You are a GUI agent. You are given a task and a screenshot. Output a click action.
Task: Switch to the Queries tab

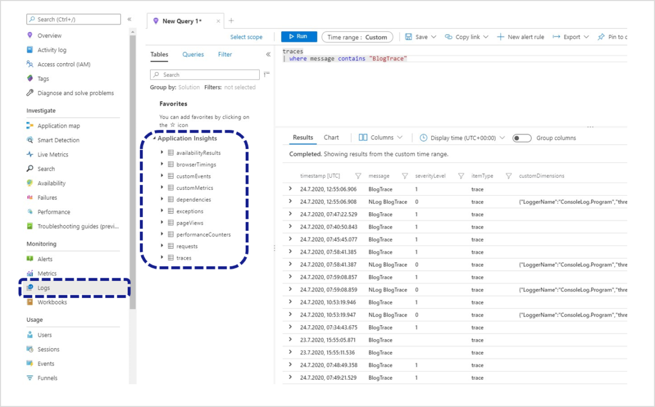pyautogui.click(x=193, y=55)
